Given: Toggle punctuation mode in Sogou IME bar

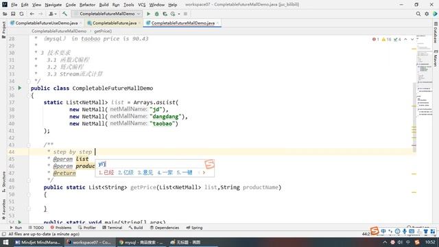Looking at the screenshot, I should tap(390, 231).
